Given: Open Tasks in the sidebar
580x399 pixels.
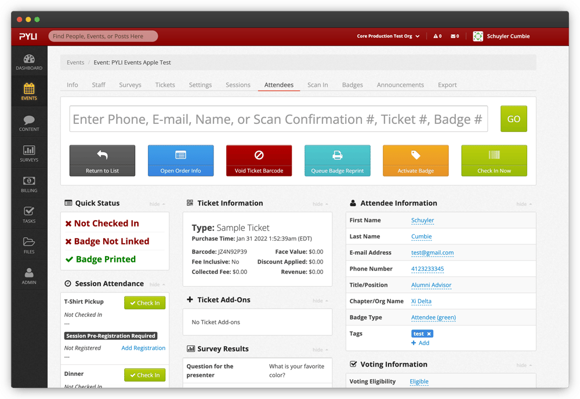Looking at the screenshot, I should 29,215.
